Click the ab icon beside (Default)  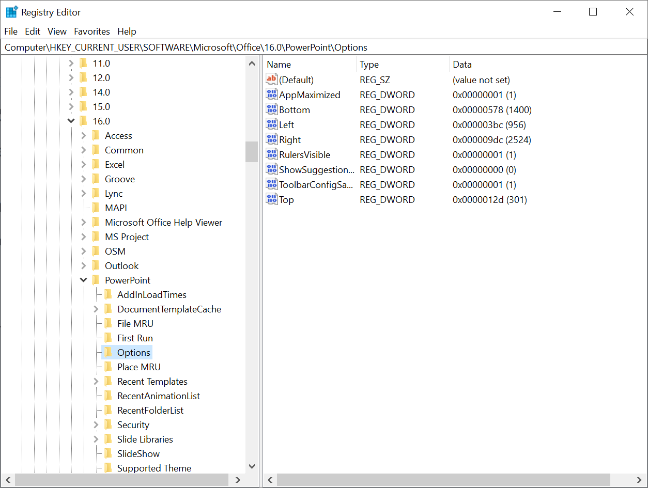tap(272, 79)
